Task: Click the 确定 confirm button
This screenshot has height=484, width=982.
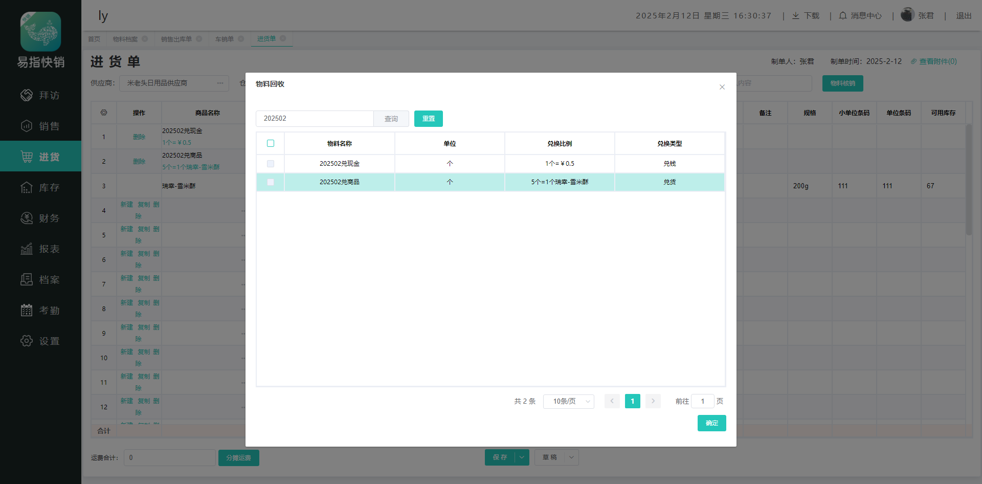Action: pos(711,423)
